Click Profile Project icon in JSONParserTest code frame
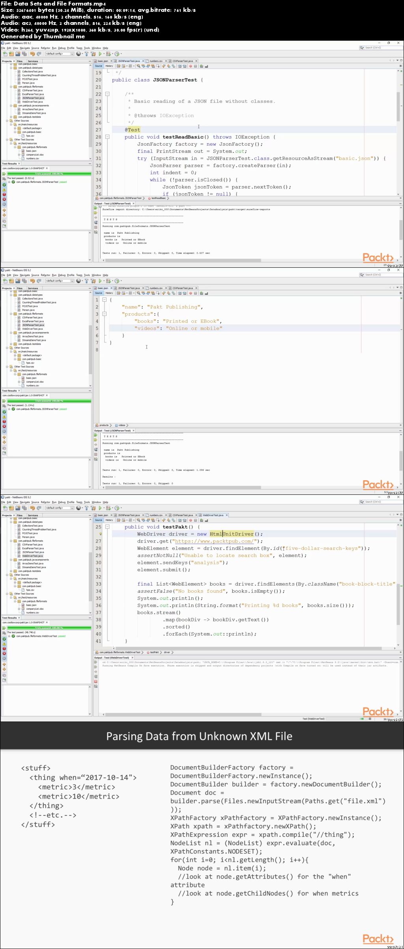Screen dimensions: 404x949 pos(117,54)
